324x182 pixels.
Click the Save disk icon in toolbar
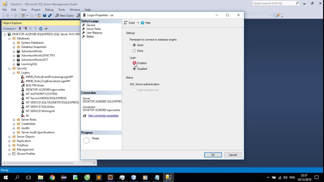pyautogui.click(x=45, y=15)
